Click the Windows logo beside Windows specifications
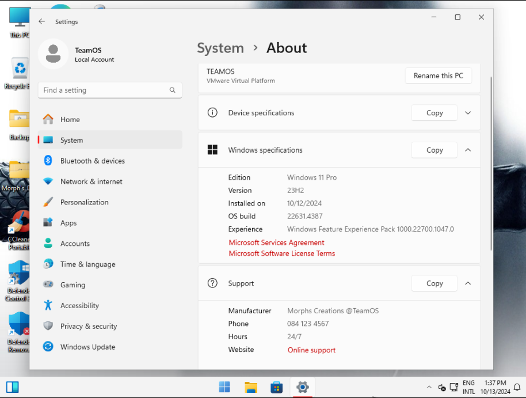Screen dimensions: 526x398 pyautogui.click(x=212, y=150)
